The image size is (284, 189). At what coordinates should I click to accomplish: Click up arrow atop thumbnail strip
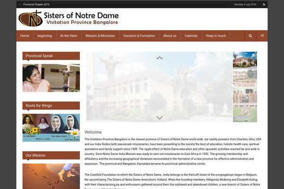coord(246,54)
